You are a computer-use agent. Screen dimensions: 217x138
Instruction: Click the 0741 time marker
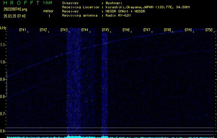click(x=23, y=30)
